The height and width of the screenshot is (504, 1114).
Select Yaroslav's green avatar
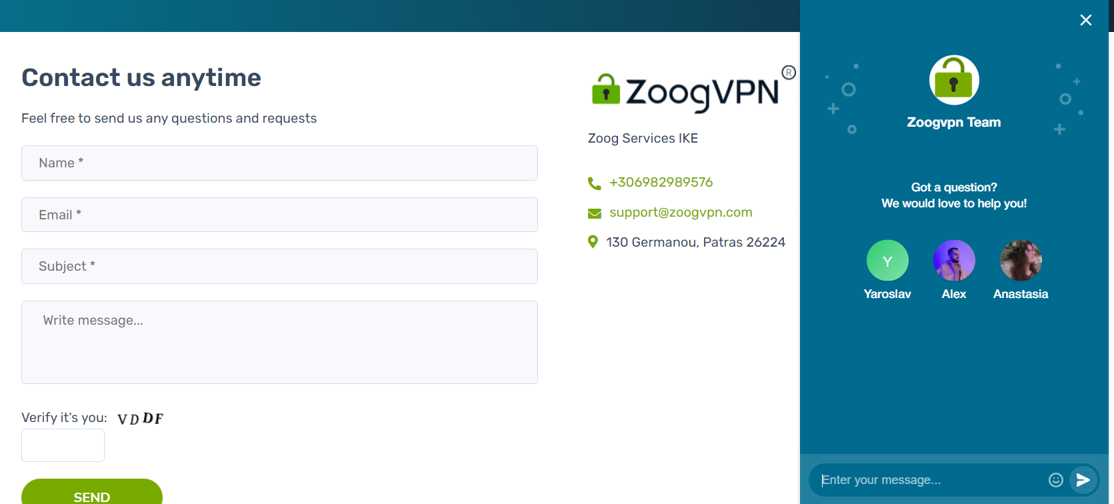tap(887, 261)
